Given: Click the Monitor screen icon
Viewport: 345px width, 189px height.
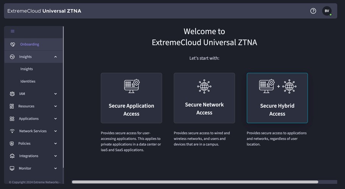Looking at the screenshot, I should click(12, 168).
